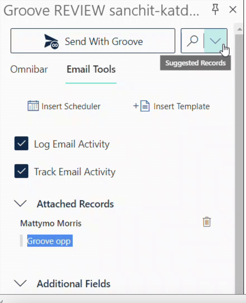Click the Insert Template link
This screenshot has height=303, width=246.
point(171,106)
